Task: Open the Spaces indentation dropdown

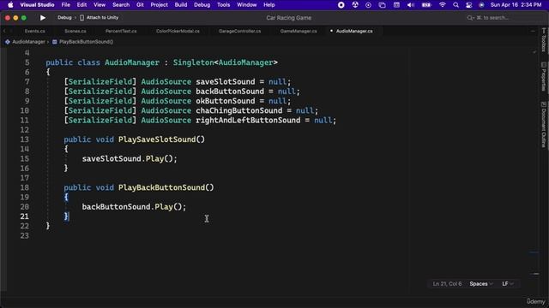Action: point(481,284)
